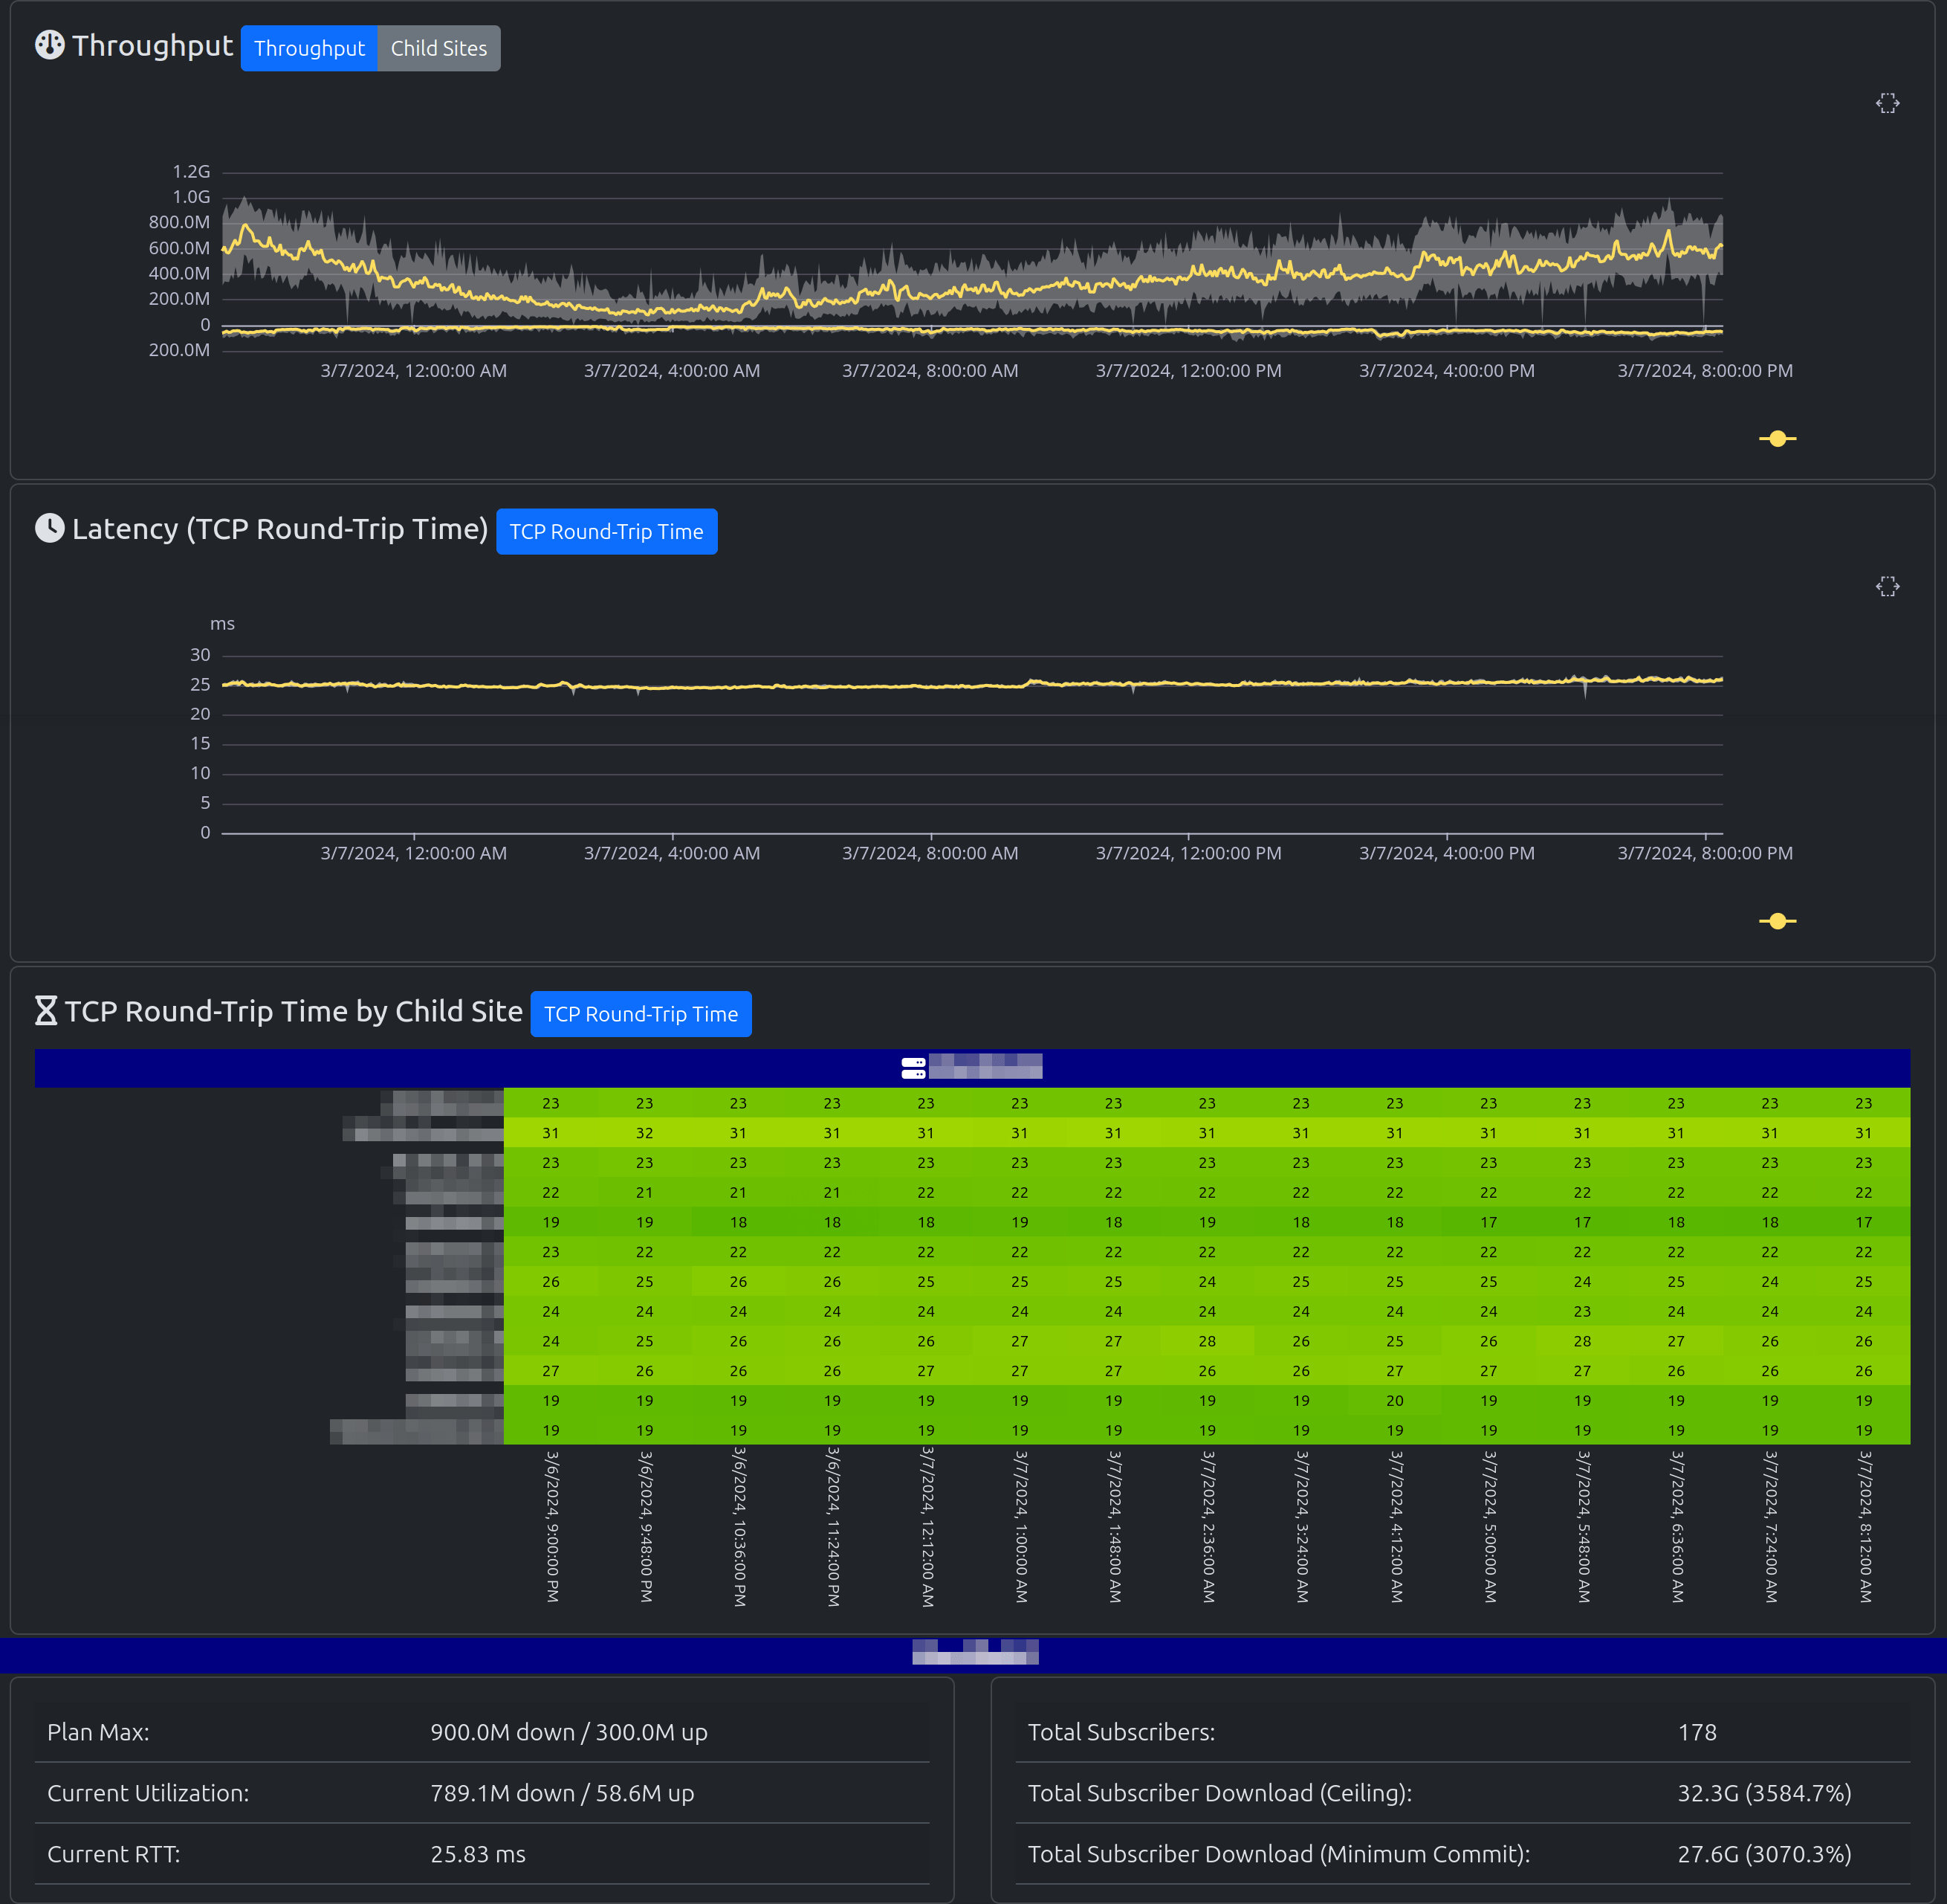The height and width of the screenshot is (1904, 1947).
Task: Switch to the Child Sites tab
Action: tap(438, 48)
